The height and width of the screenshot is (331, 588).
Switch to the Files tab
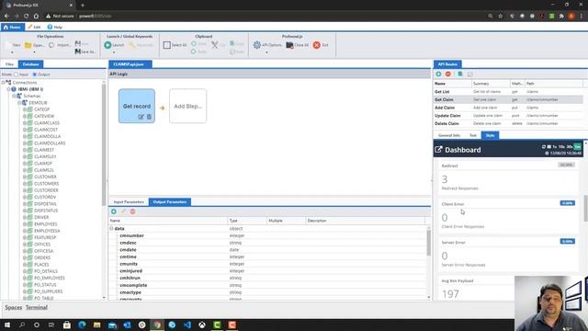(9, 64)
